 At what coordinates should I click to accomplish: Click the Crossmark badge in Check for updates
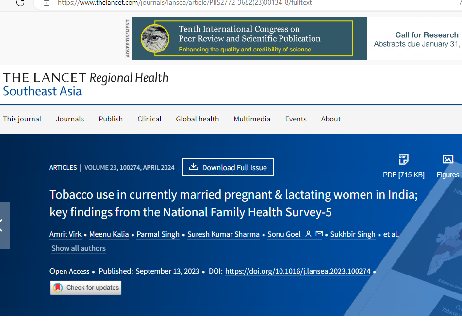point(58,288)
